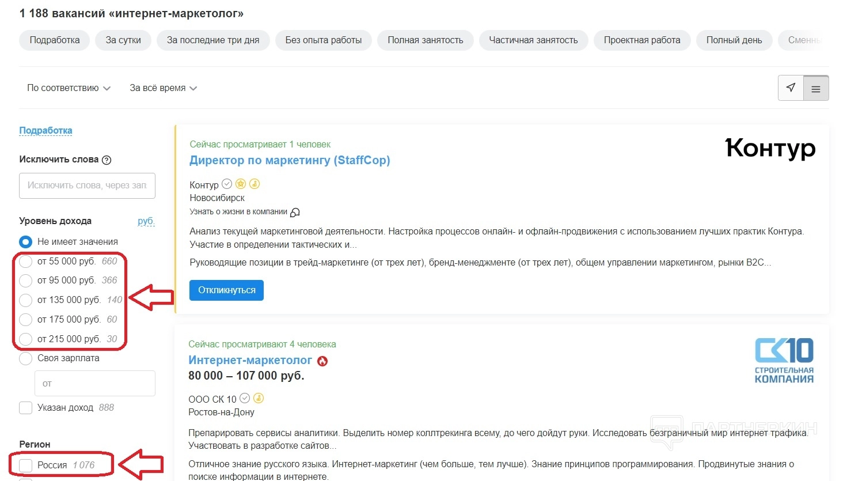Viewport: 847px width, 481px height.
Task: Click the verified badge beside ООО СК 10
Action: click(x=245, y=399)
